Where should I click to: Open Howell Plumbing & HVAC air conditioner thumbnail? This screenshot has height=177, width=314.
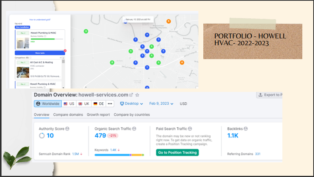point(23,43)
